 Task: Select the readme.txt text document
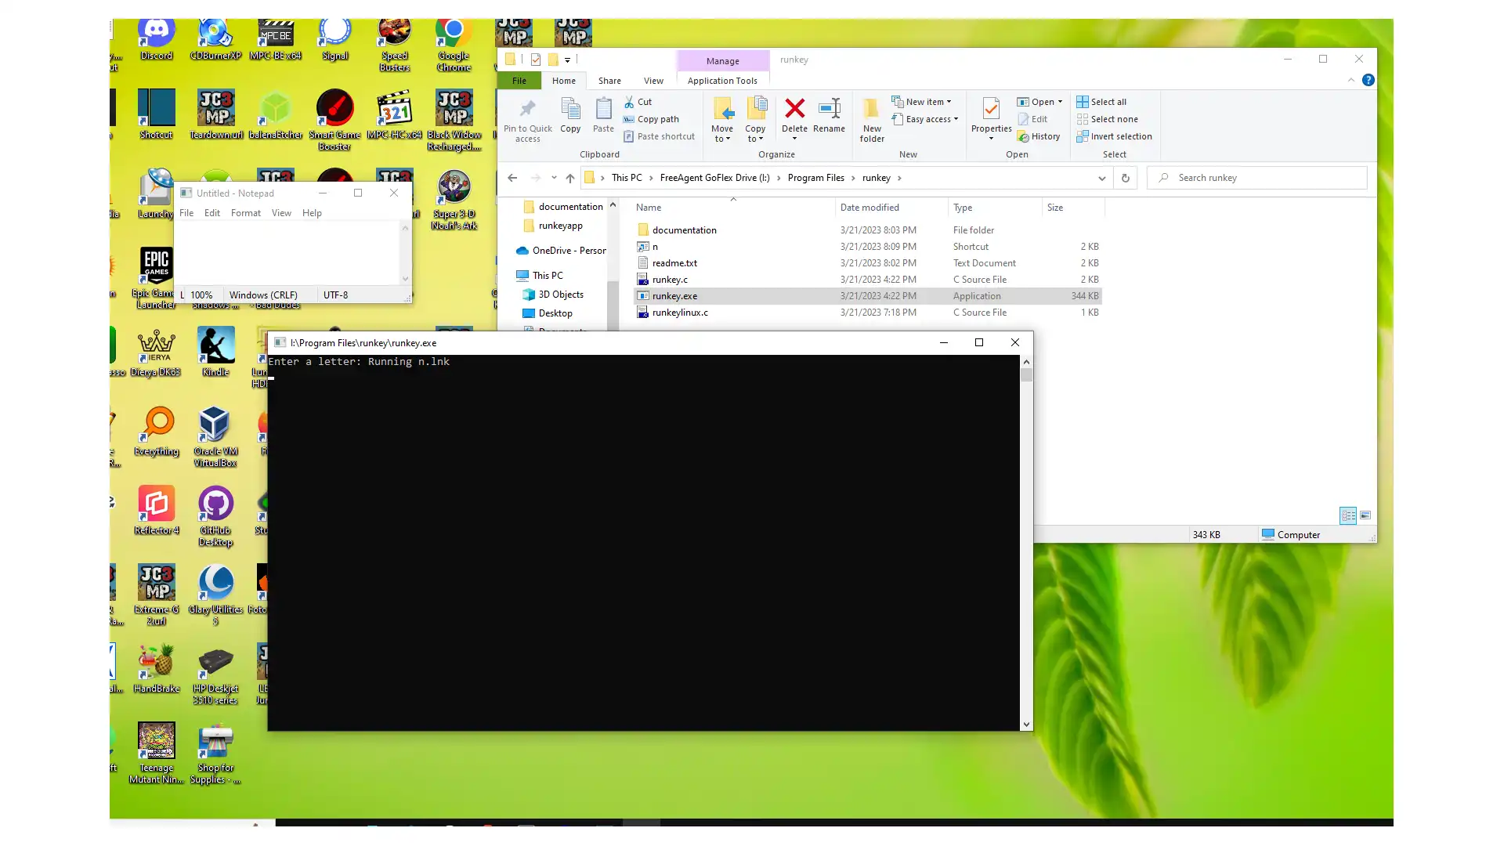pos(674,262)
